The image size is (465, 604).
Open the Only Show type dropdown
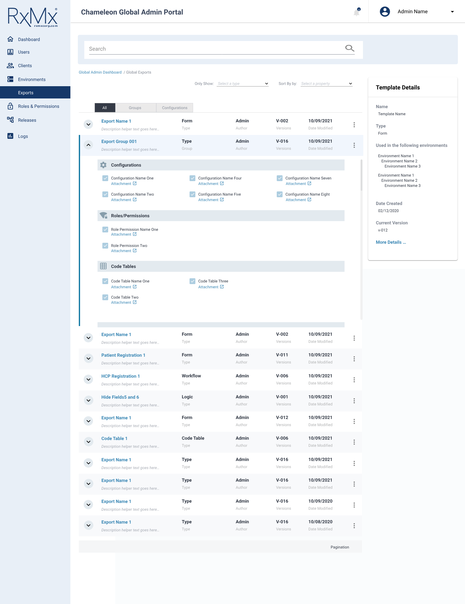tap(243, 84)
